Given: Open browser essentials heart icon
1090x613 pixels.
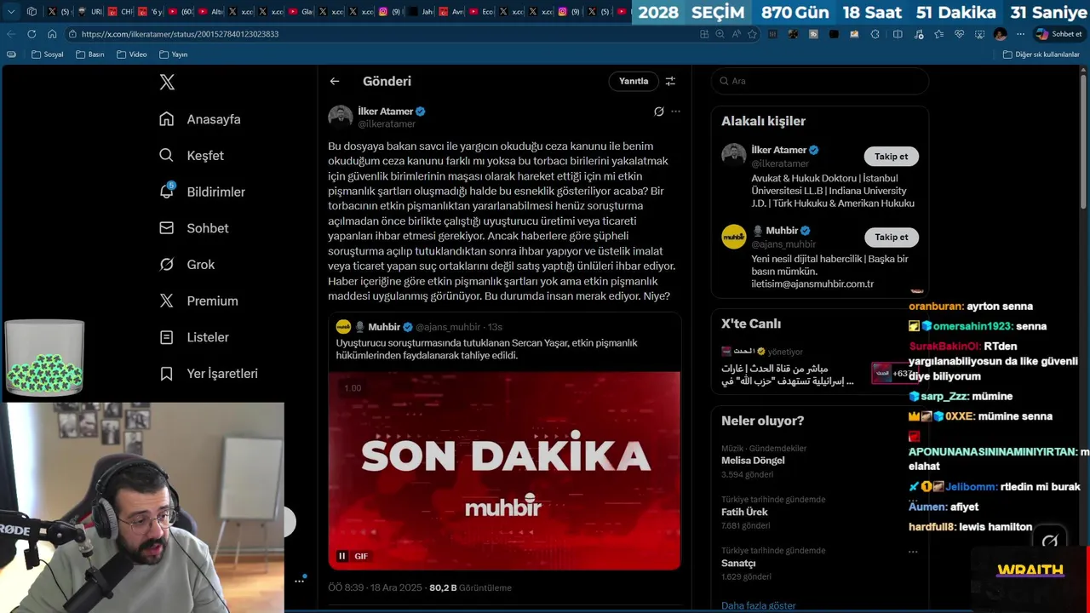Looking at the screenshot, I should [960, 34].
